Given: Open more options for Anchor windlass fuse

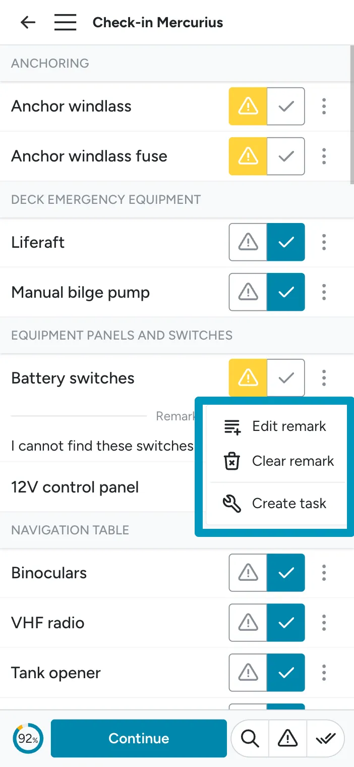Looking at the screenshot, I should pyautogui.click(x=324, y=156).
